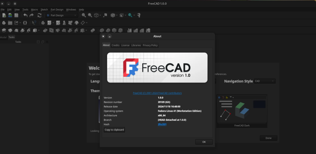Click the Clone sheep icon
This screenshot has height=154, width=316.
point(76,23)
